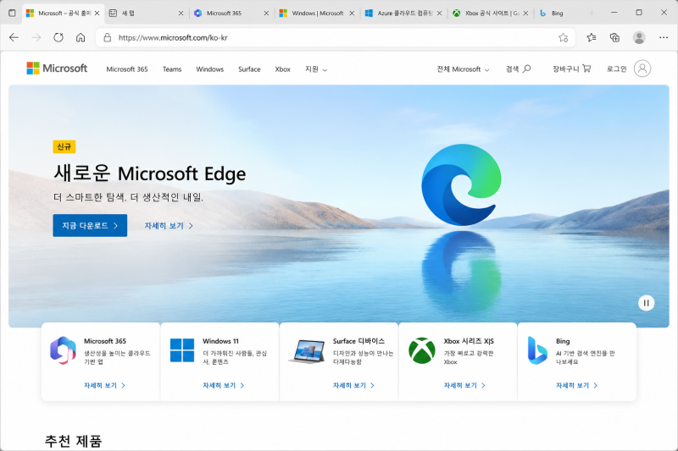The image size is (678, 451).
Task: Click the Surface 디바이스 card title
Action: point(358,341)
